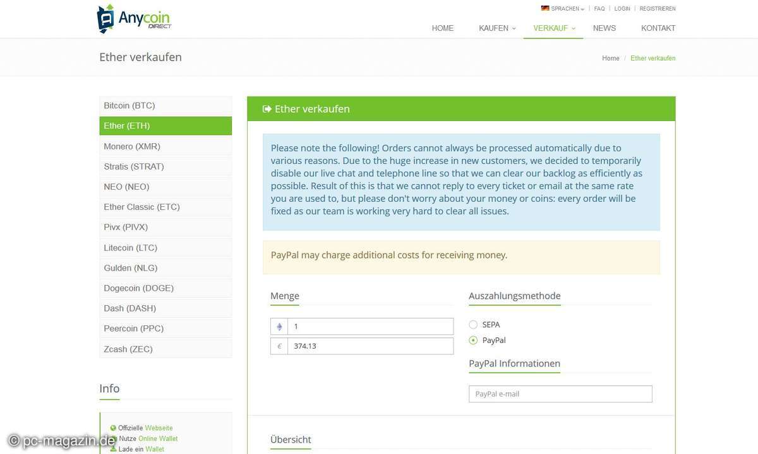The height and width of the screenshot is (454, 758).
Task: Select Bitcoin (BTC) in the coin list
Action: point(165,106)
